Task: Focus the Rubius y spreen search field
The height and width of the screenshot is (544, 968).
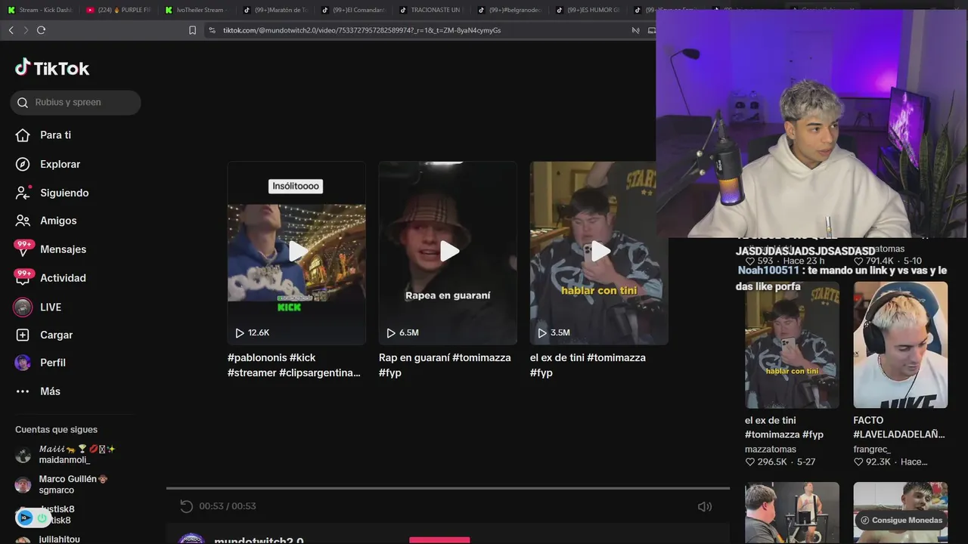Action: click(x=76, y=103)
